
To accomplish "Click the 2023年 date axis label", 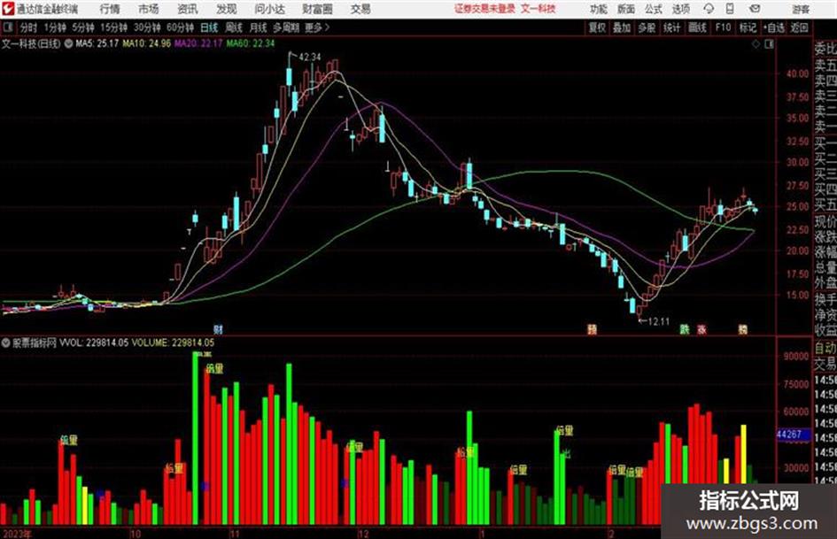I will (17, 534).
